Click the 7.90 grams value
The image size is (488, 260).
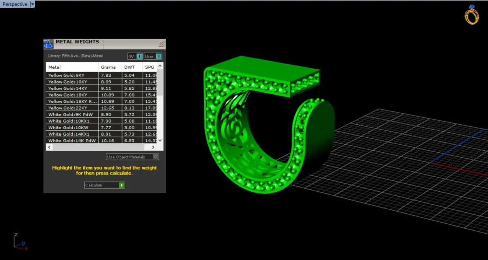pyautogui.click(x=106, y=121)
